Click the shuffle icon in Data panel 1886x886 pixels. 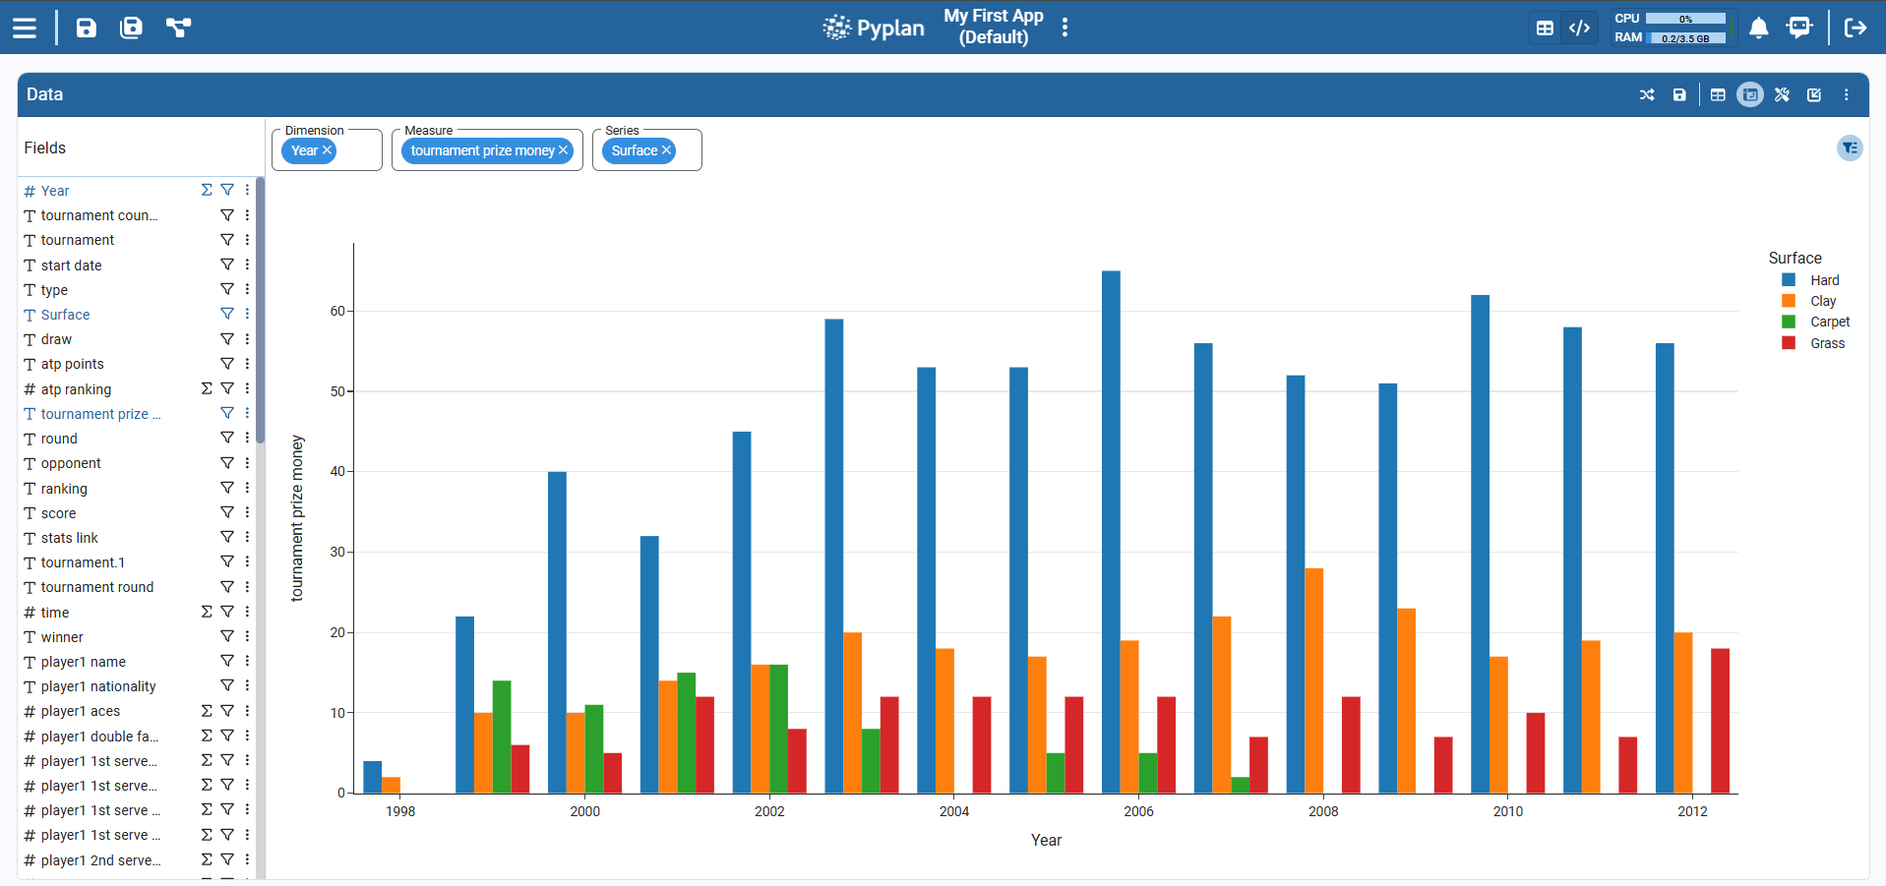coord(1647,95)
